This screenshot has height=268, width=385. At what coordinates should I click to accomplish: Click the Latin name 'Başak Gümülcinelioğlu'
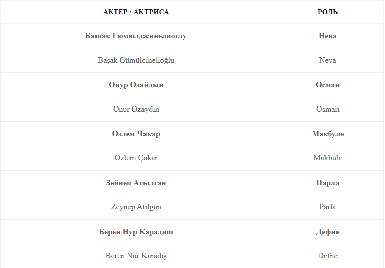(x=136, y=60)
